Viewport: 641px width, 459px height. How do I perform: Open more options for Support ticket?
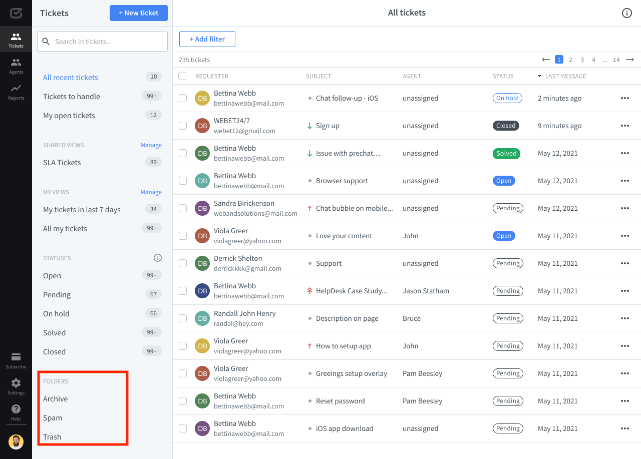pos(625,263)
